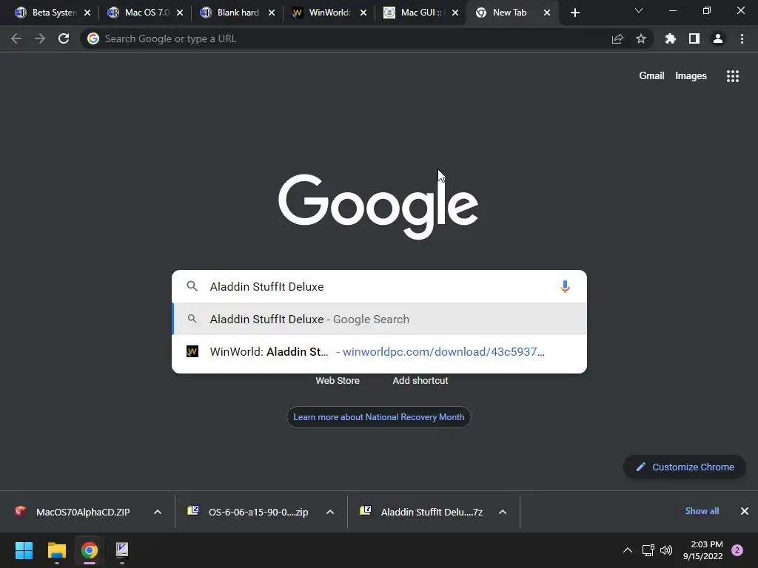Open the Google apps grid
Viewport: 758px width, 568px height.
(x=733, y=76)
